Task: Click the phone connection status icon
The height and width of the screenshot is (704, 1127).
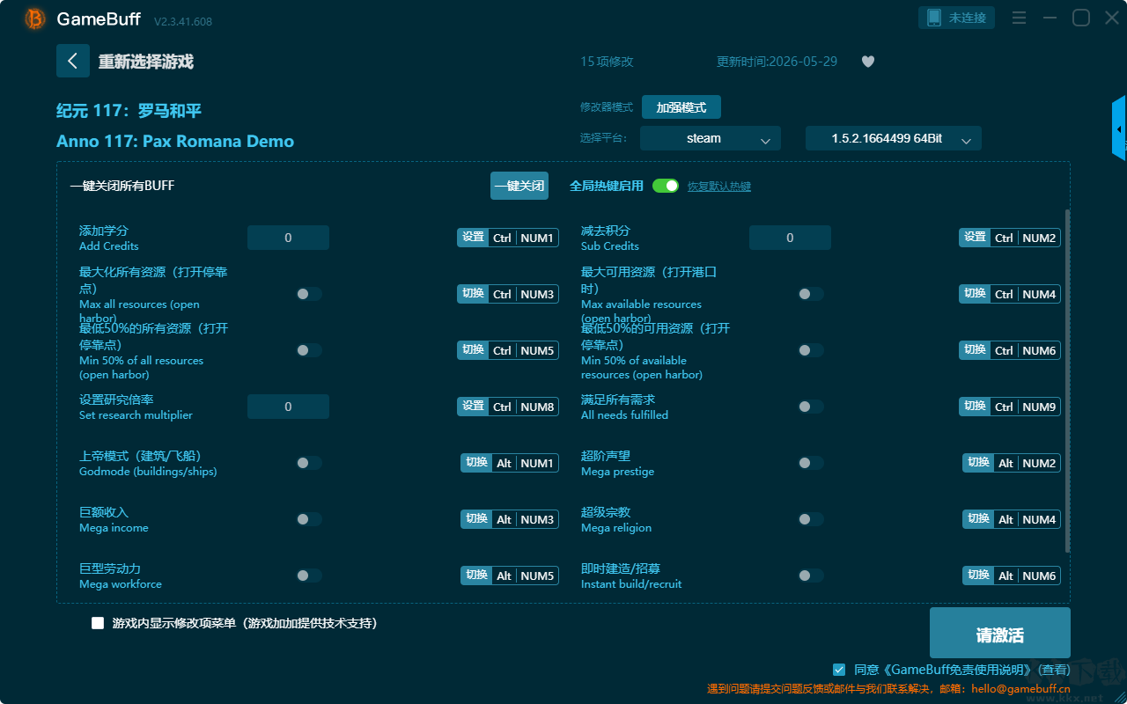Action: tap(934, 18)
